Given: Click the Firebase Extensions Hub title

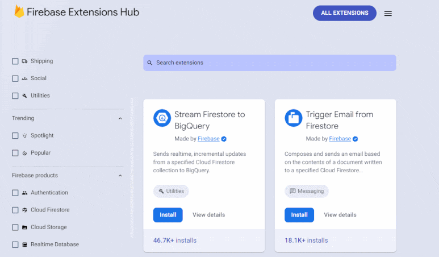Looking at the screenshot, I should [x=83, y=12].
